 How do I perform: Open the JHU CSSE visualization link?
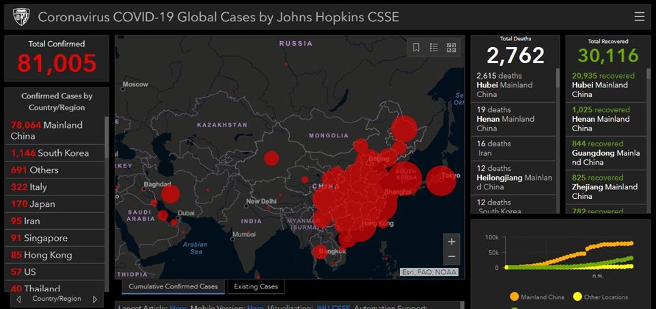[333, 308]
